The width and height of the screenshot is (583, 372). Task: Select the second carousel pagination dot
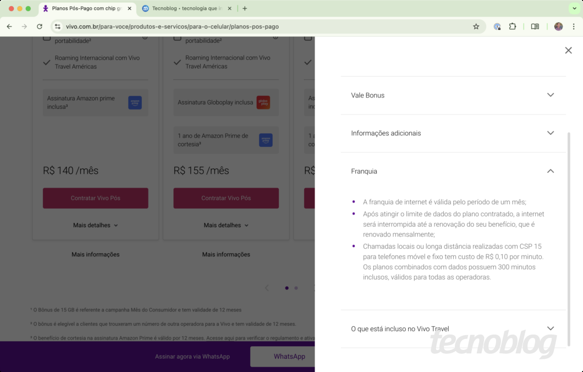point(296,288)
